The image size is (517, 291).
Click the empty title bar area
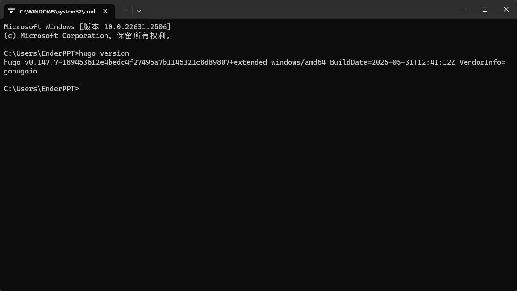coord(297,9)
